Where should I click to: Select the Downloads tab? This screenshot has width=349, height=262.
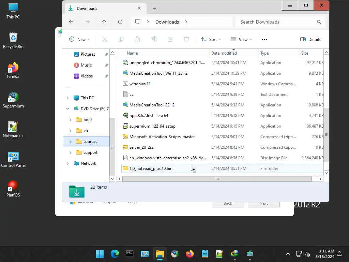106,9
